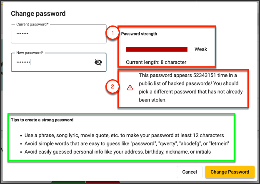Image resolution: width=260 pixels, height=184 pixels.
Task: Click the Current length 8 character text
Action: (156, 62)
